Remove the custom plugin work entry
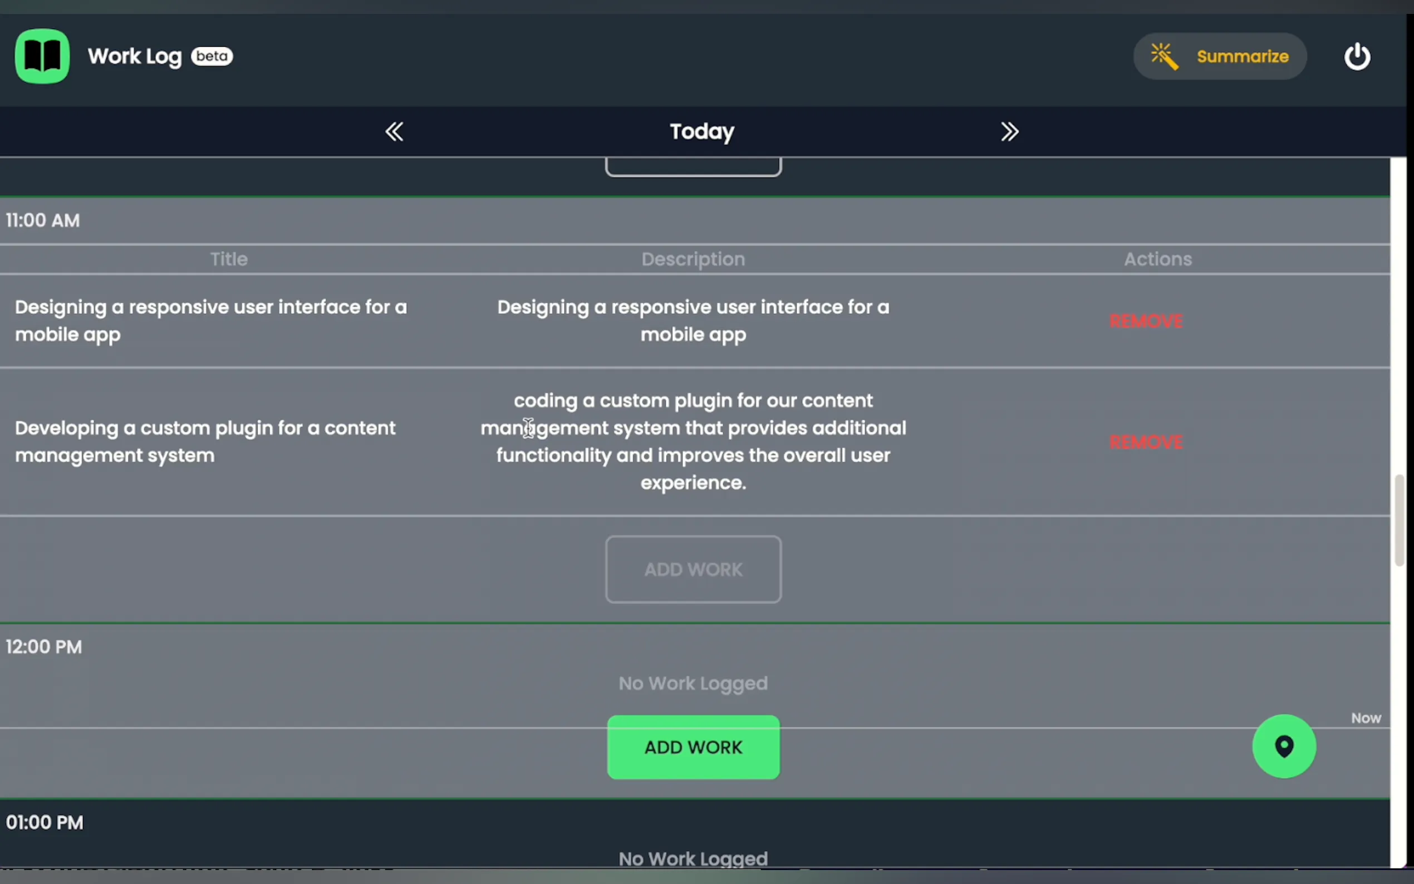 [1146, 442]
